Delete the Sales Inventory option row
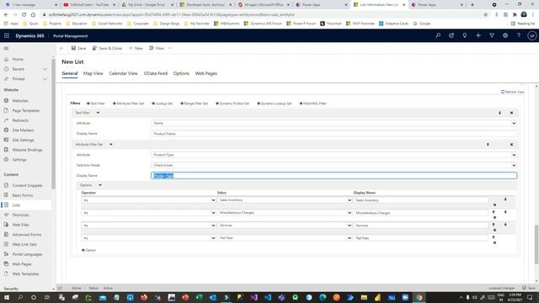Screen dimensions: 539x303 [494, 205]
